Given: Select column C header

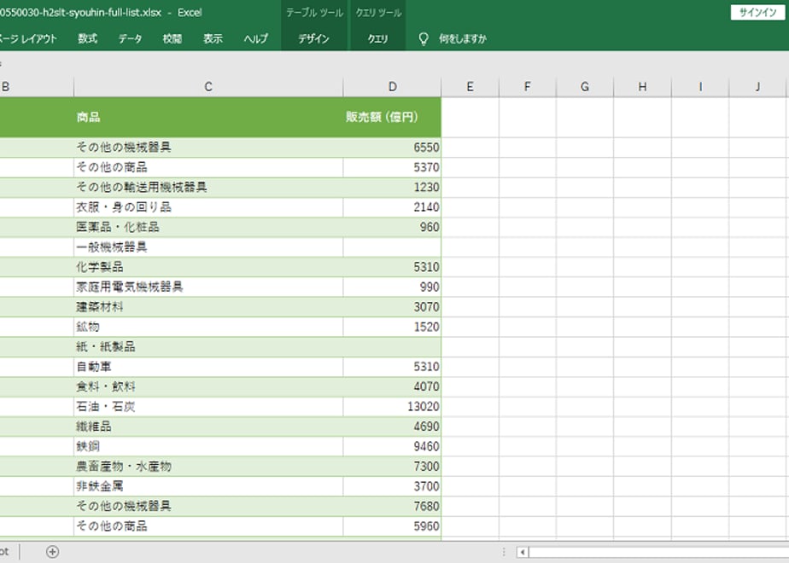Looking at the screenshot, I should [208, 87].
